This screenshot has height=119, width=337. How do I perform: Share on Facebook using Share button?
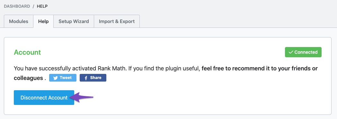pos(93,78)
